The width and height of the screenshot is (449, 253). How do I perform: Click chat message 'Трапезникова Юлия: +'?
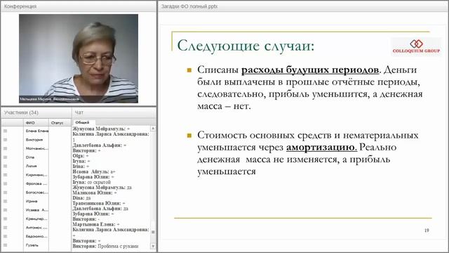pos(99,203)
